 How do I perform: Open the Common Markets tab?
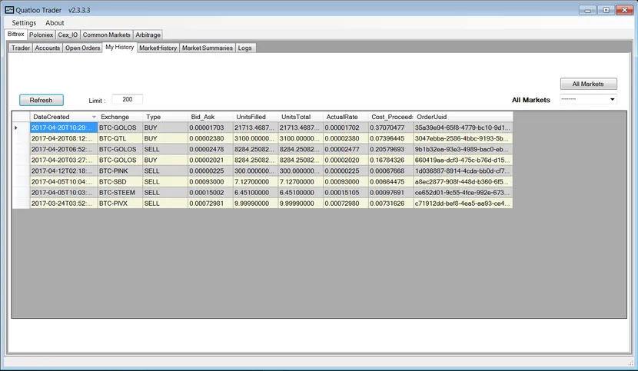click(106, 35)
